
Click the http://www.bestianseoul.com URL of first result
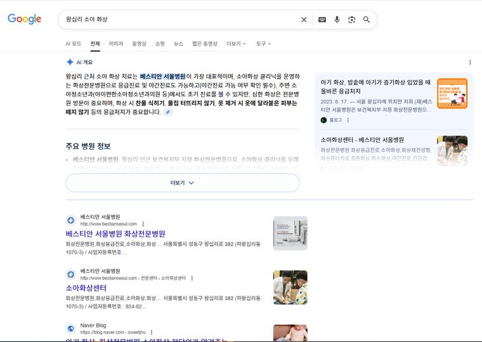click(x=108, y=224)
